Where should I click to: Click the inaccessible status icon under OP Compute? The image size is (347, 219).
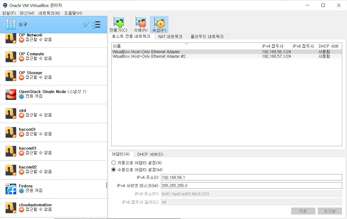22,58
